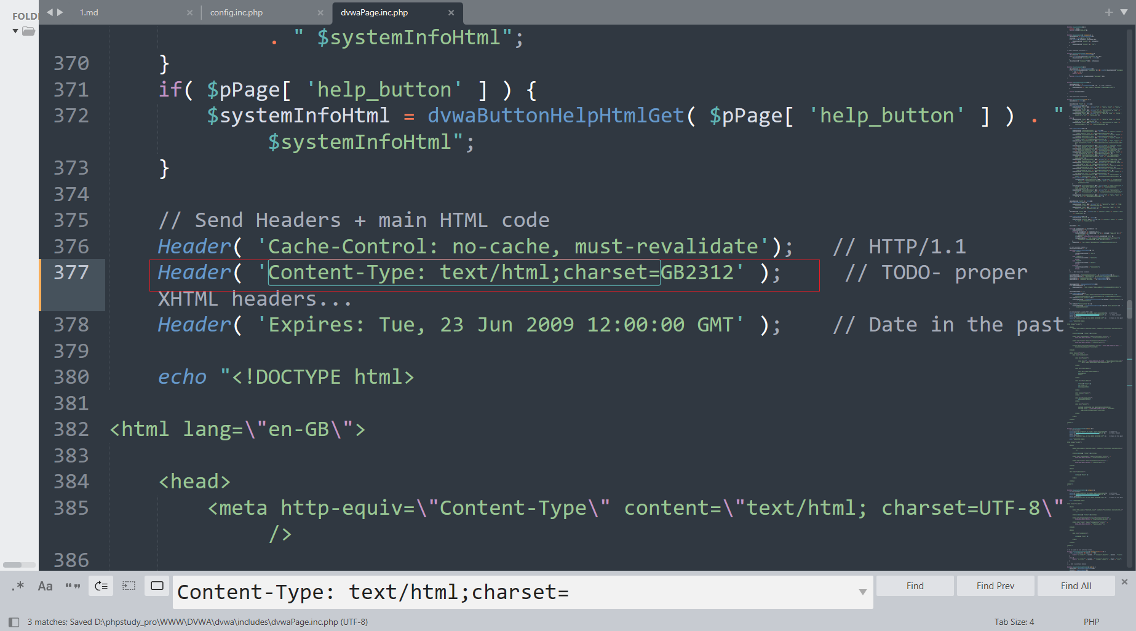Click the charset=UTF-8 meta text
1136x631 pixels.
(961, 508)
